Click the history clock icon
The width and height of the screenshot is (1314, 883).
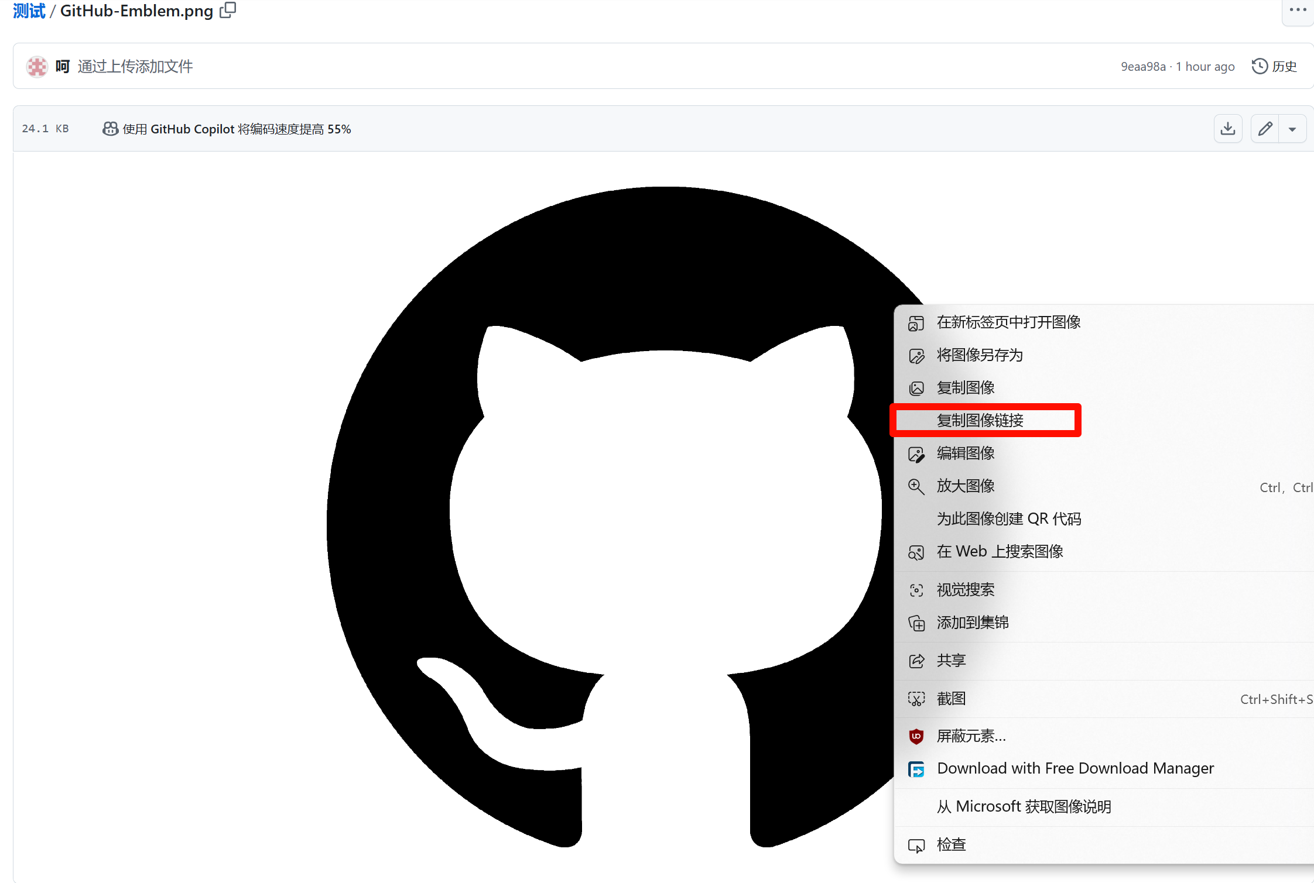coord(1260,66)
